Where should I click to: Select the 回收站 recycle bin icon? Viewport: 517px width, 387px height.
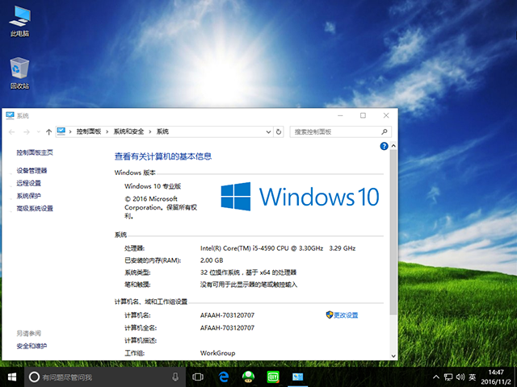click(19, 69)
